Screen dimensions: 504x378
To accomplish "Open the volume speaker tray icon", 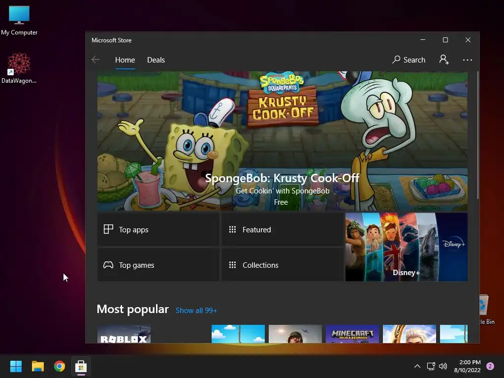I will tap(443, 366).
